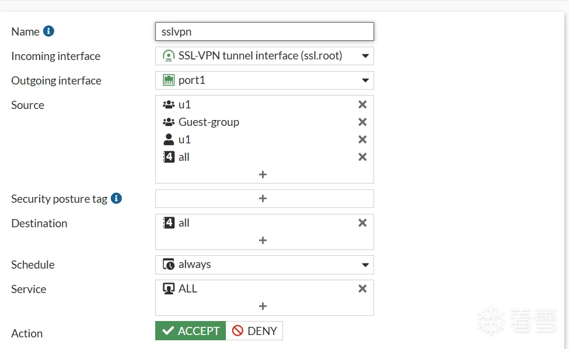Remove the u1 user from Source
The height and width of the screenshot is (349, 569).
click(362, 139)
